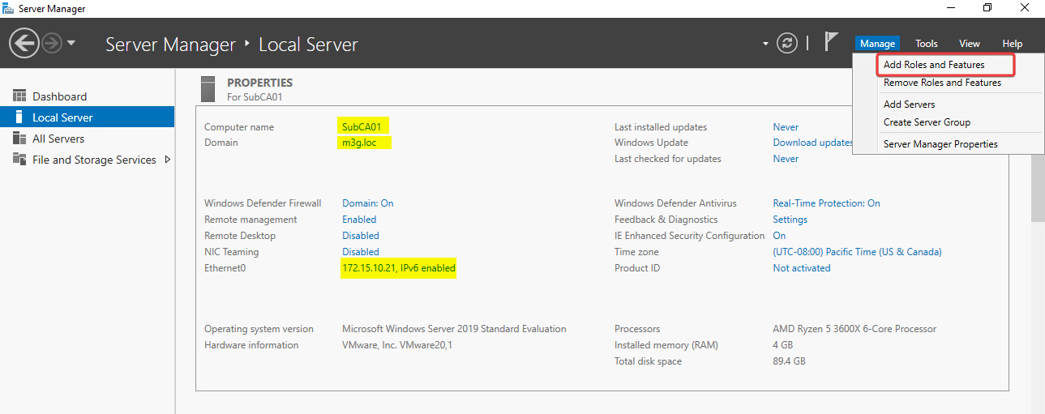The height and width of the screenshot is (414, 1045).
Task: Expand File and Storage Services arrow
Action: 168,160
